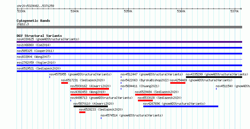This screenshot has height=129, width=250.
Task: Open nsv4254469 gnomADStructuralVariants label
Action: (x=201, y=80)
